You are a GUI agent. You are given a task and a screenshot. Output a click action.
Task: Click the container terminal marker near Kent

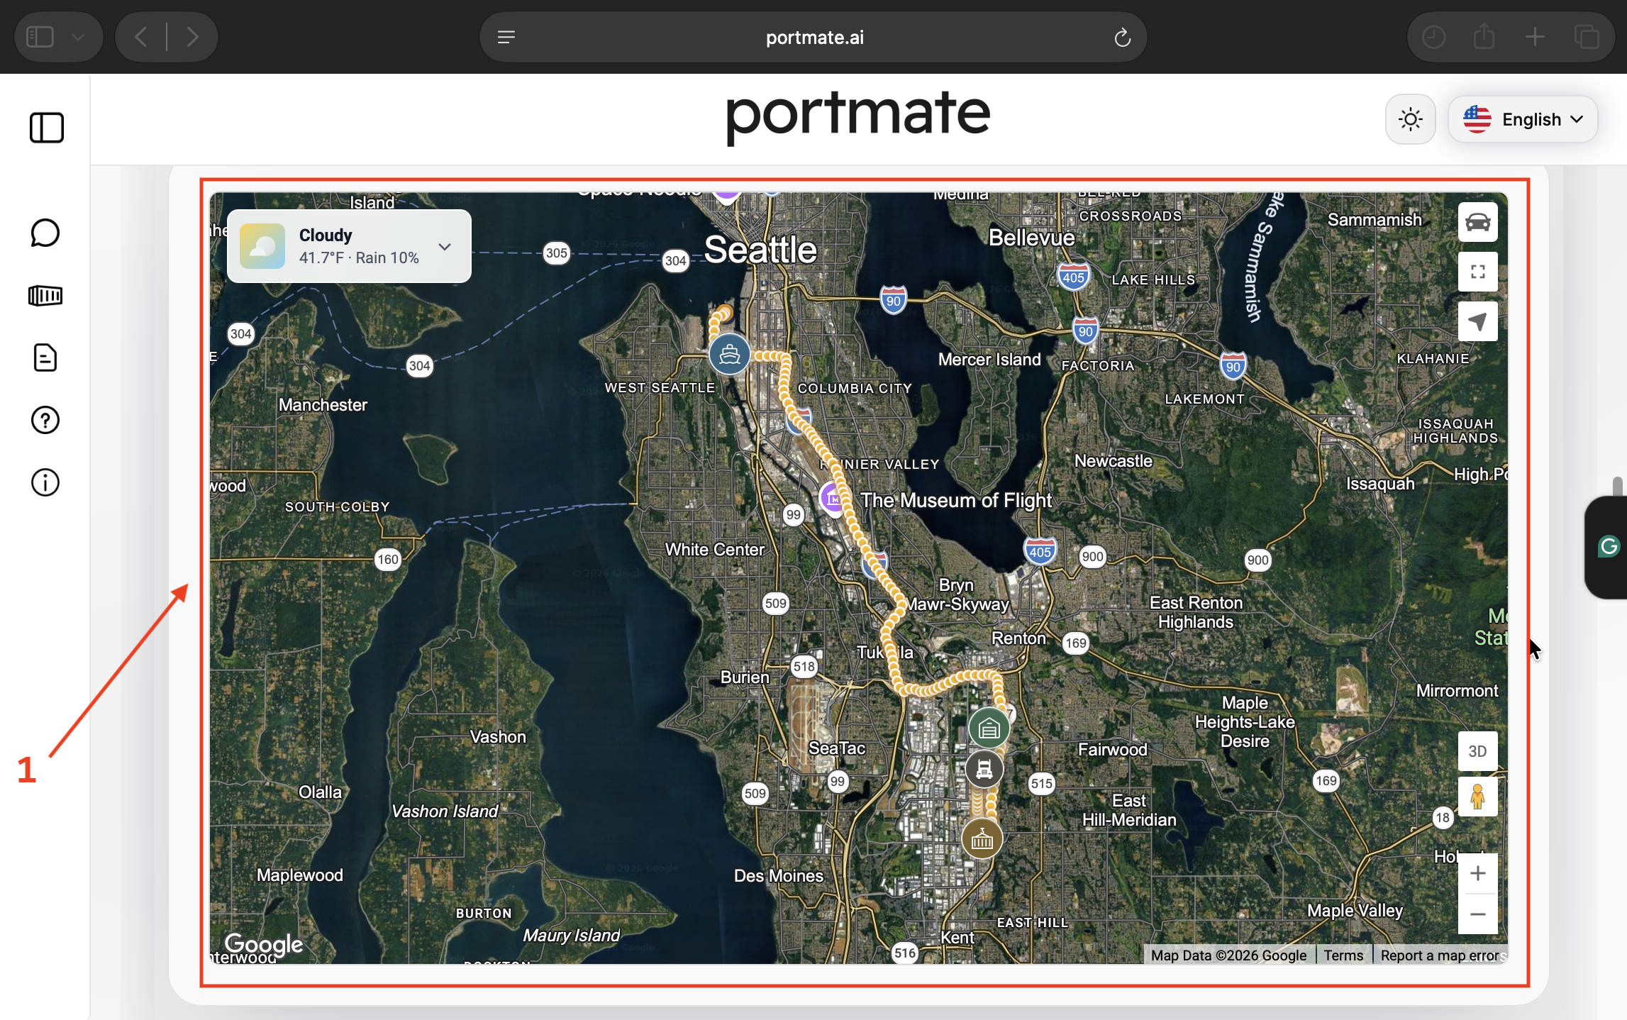pyautogui.click(x=982, y=839)
